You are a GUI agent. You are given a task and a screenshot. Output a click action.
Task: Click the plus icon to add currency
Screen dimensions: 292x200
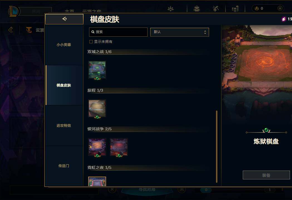[280, 8]
